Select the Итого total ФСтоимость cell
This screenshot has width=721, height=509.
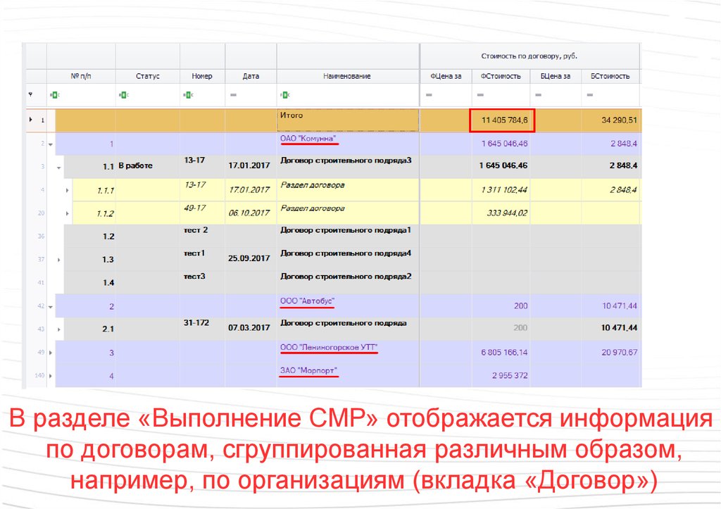pyautogui.click(x=503, y=120)
